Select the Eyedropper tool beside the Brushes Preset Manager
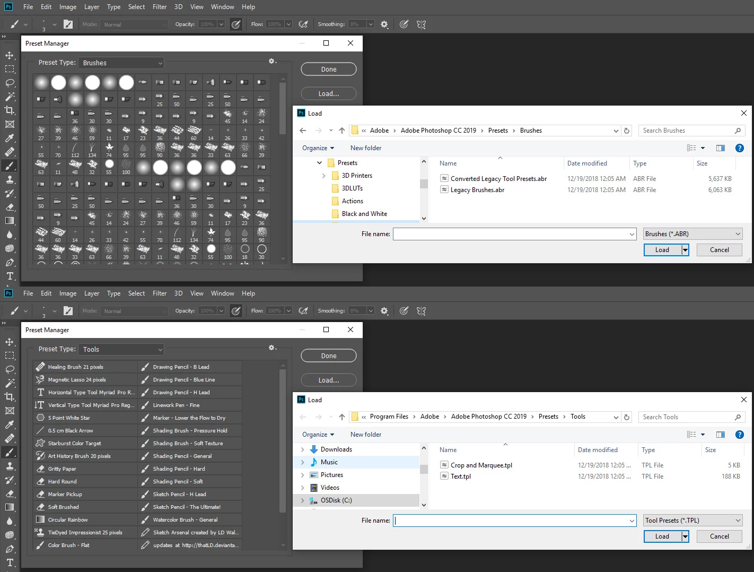Screen dimensions: 754x572 pos(10,138)
